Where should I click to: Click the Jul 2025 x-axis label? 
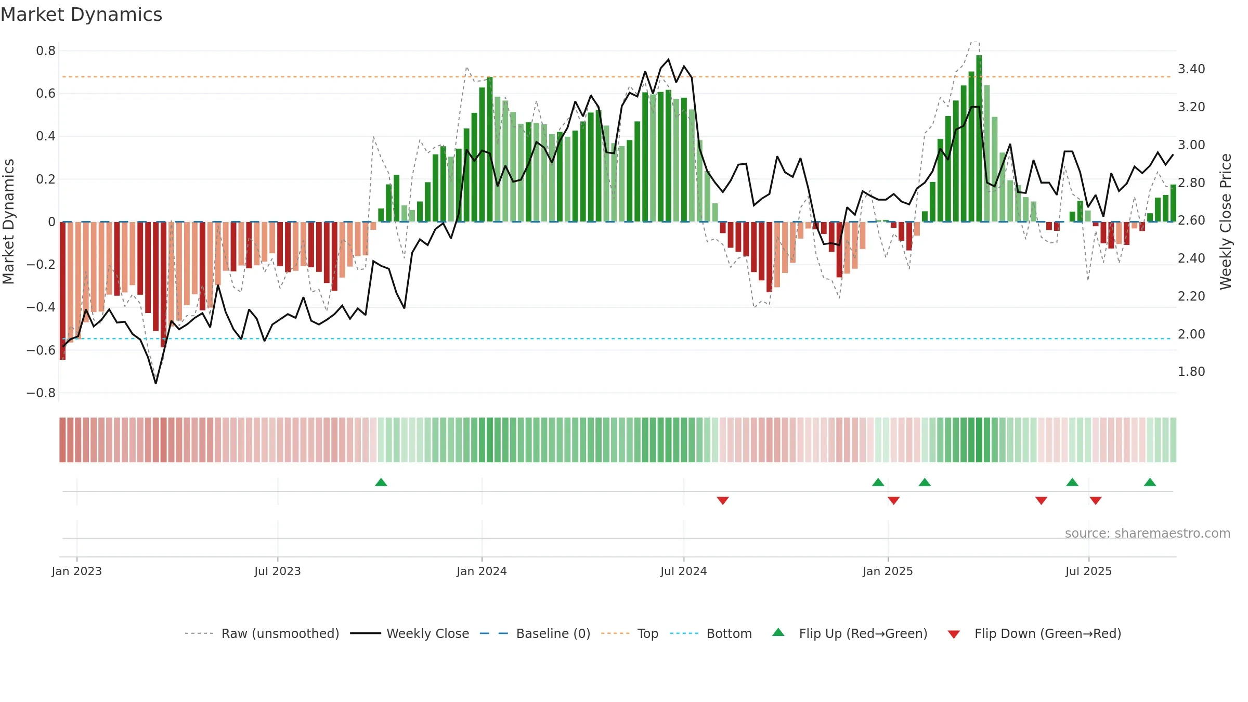(x=1089, y=571)
